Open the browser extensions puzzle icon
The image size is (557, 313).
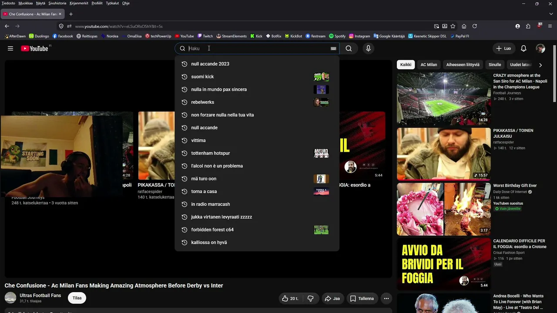pyautogui.click(x=528, y=26)
